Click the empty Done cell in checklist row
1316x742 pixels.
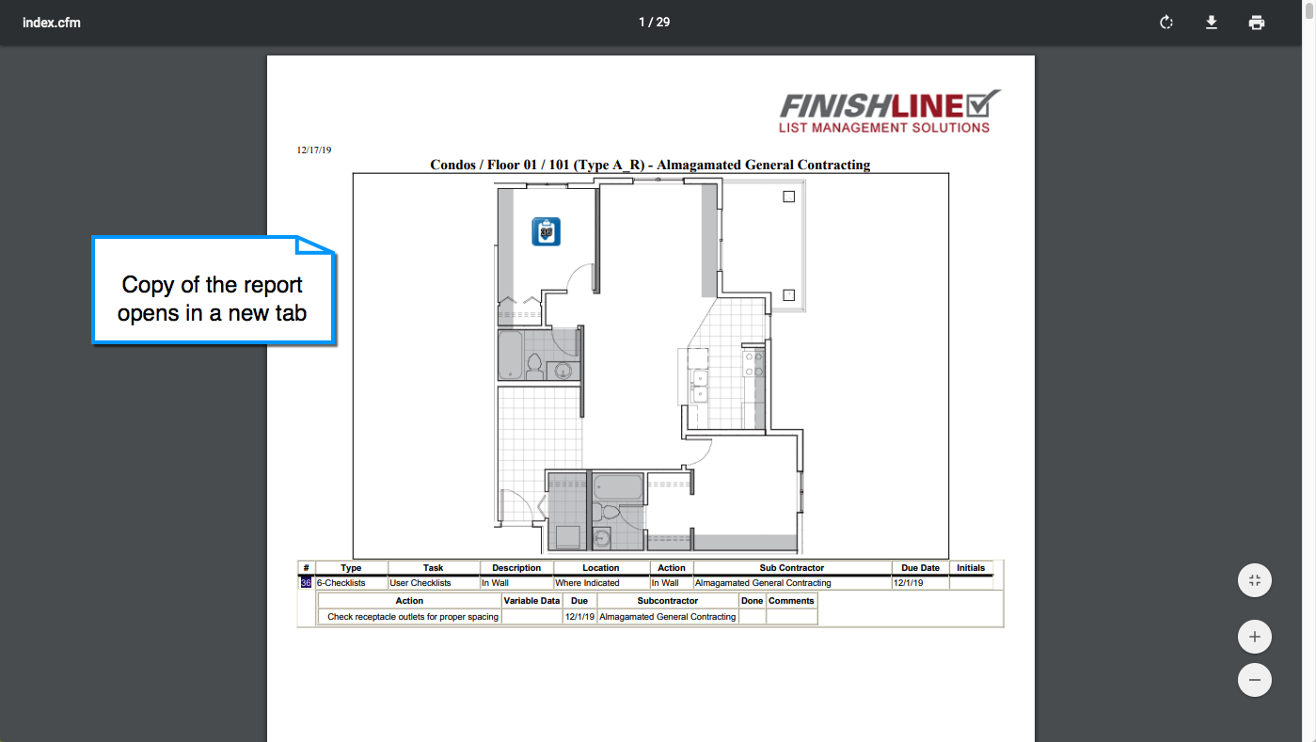[x=752, y=617]
